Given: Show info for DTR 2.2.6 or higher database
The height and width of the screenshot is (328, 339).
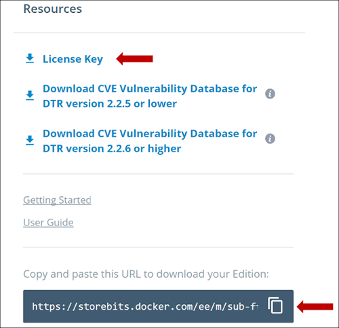Looking at the screenshot, I should (270, 139).
